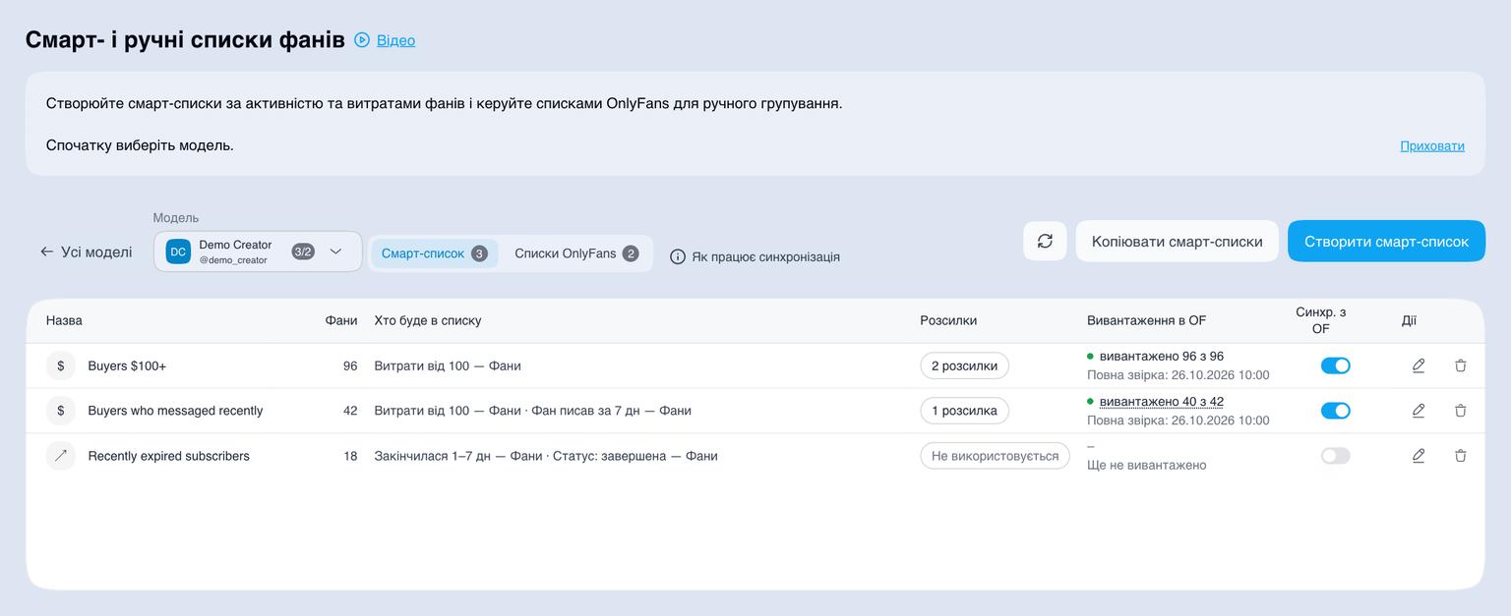
Task: Click dollar icon of Buyers who messaged recently
Action: (61, 411)
